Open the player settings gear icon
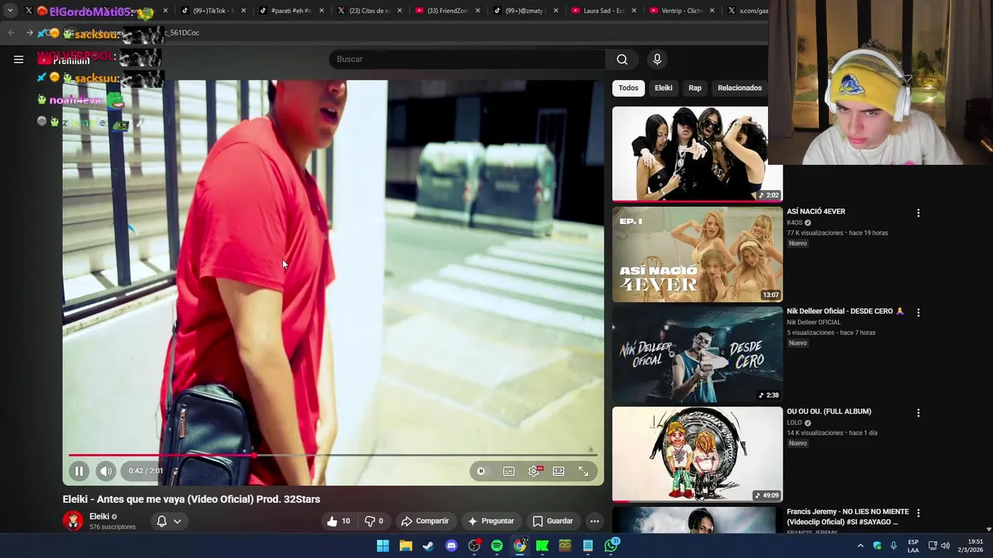Viewport: 993px width, 558px height. [x=534, y=471]
